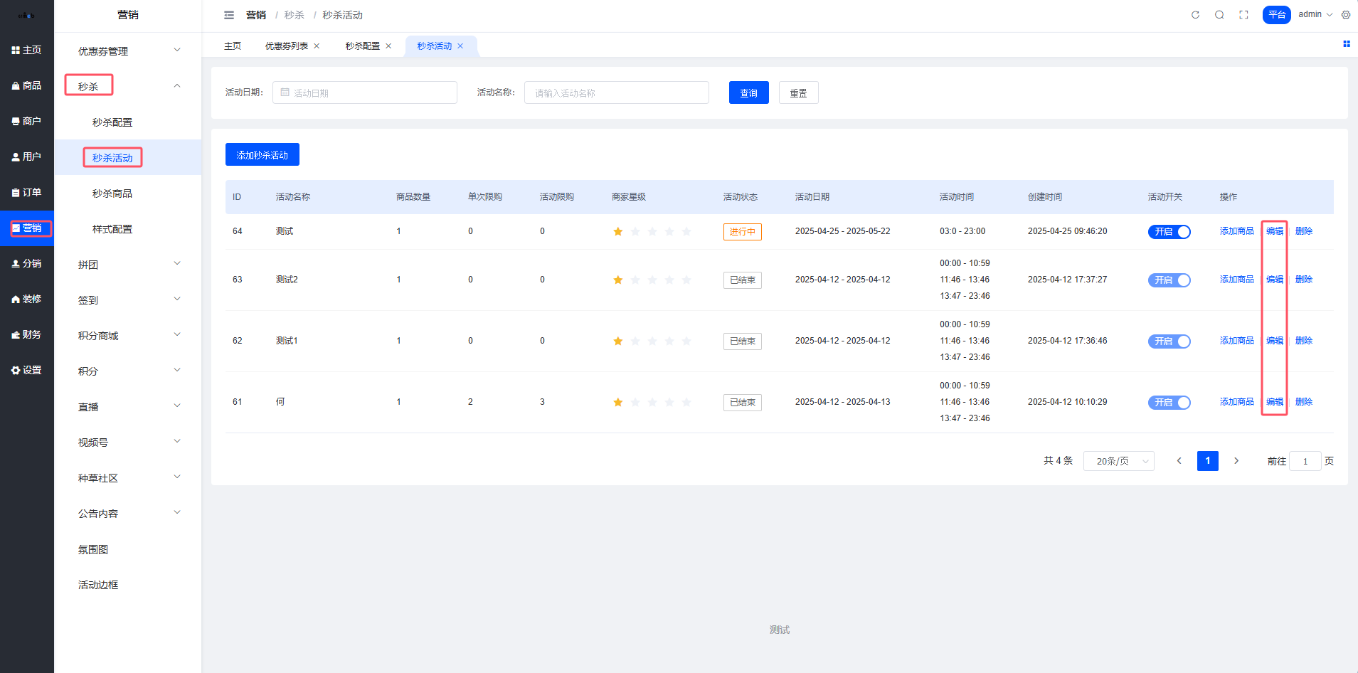This screenshot has height=673, width=1358.
Task: Select 秒杀商品 in the side menu
Action: tap(112, 194)
